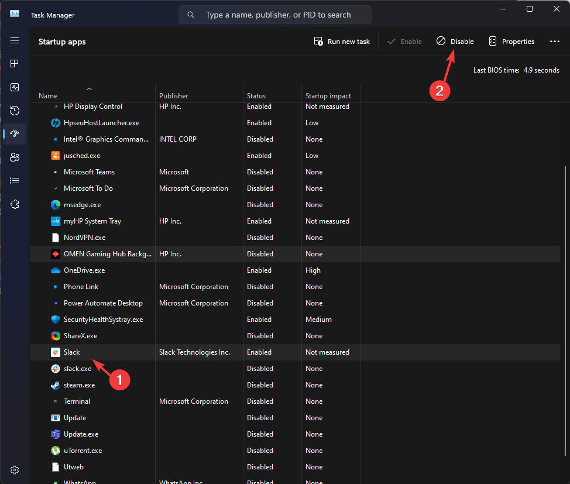
Task: Disable the selected startup app
Action: tap(455, 41)
